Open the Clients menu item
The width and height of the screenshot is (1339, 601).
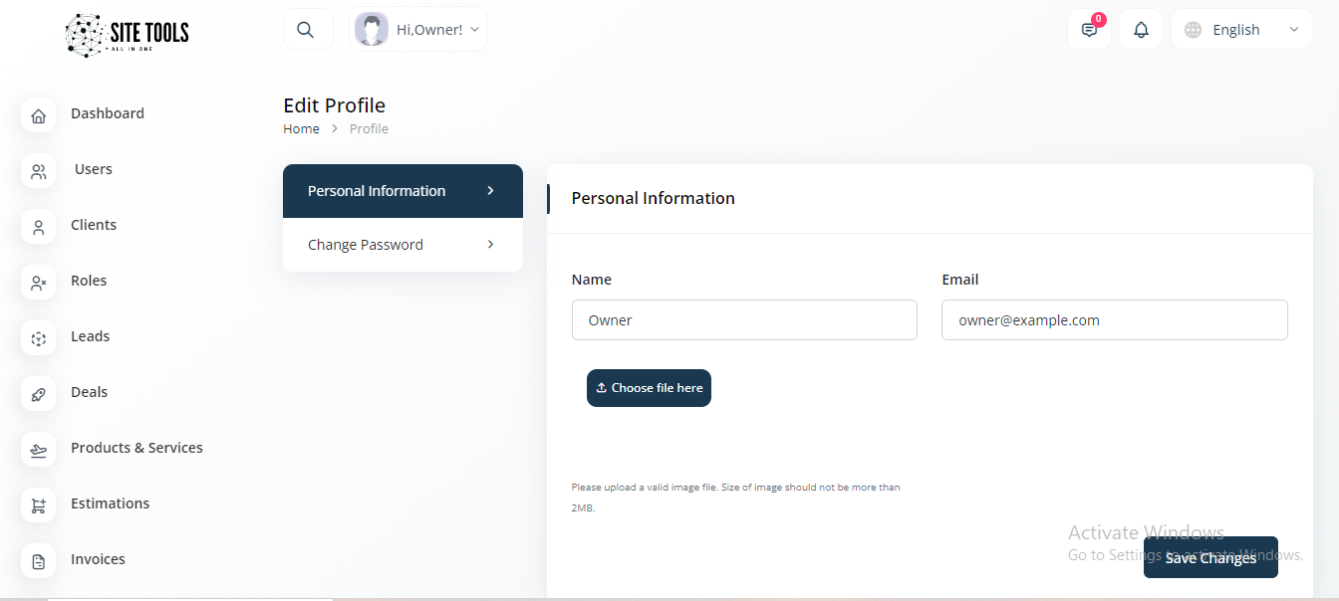click(94, 225)
